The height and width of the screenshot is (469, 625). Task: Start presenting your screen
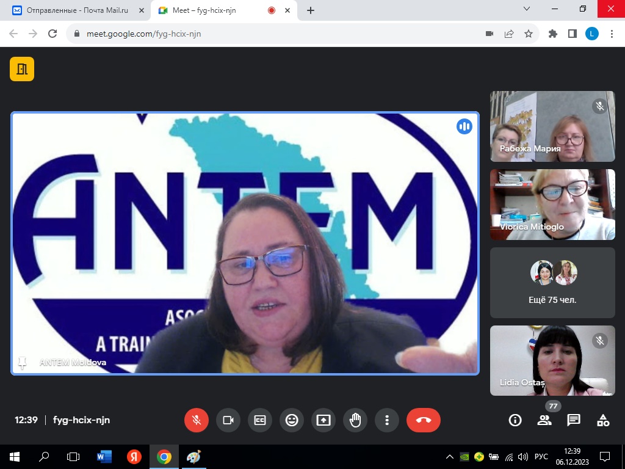323,420
